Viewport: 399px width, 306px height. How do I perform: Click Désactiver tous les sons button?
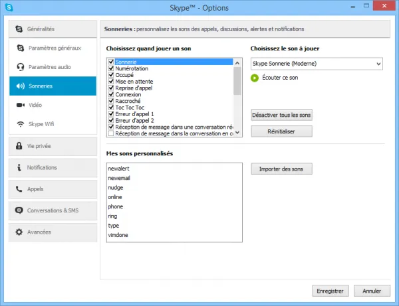pyautogui.click(x=281, y=115)
